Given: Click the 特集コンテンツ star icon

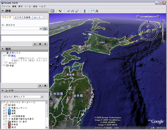Looking at the screenshot, I should pyautogui.click(x=9, y=108).
